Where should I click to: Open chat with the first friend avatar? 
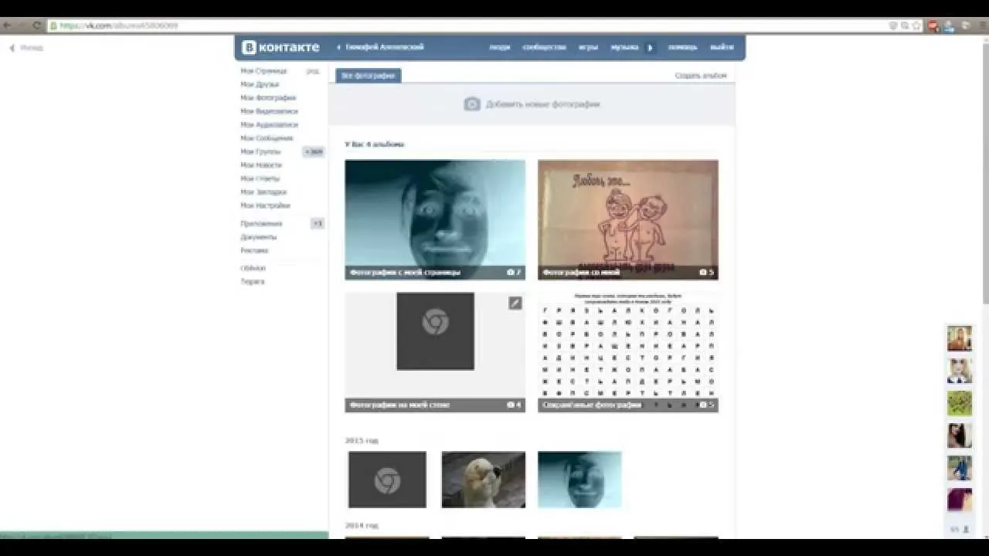click(960, 338)
